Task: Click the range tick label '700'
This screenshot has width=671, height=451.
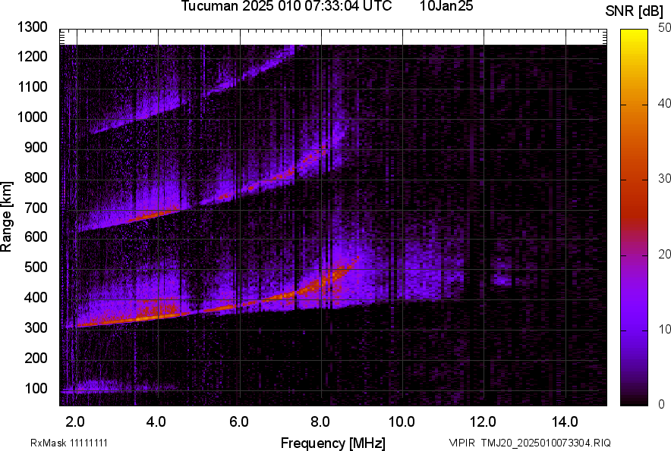Action: (x=36, y=208)
